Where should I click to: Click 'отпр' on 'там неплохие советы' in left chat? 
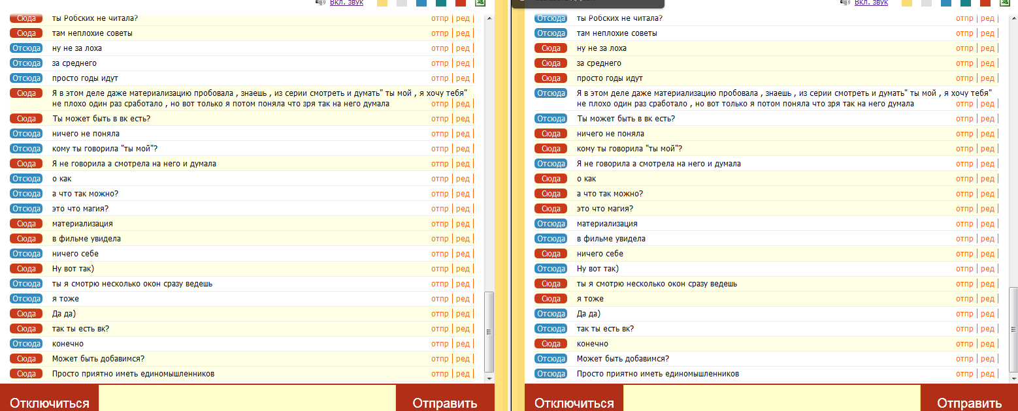click(x=440, y=33)
